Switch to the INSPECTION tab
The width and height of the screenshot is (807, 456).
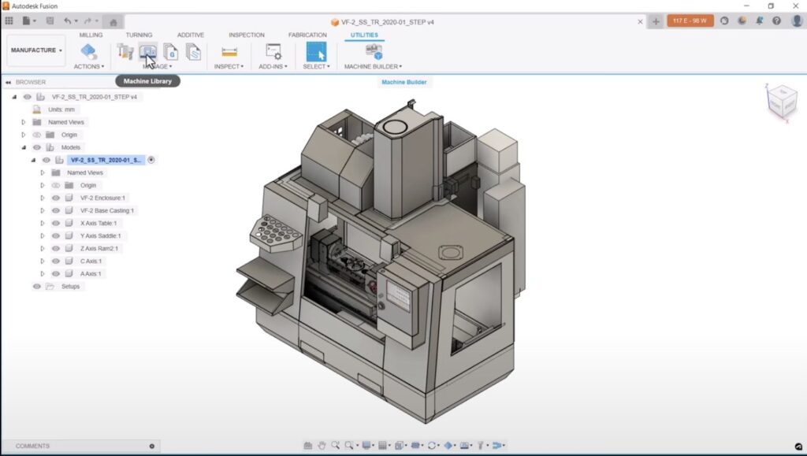pyautogui.click(x=246, y=35)
